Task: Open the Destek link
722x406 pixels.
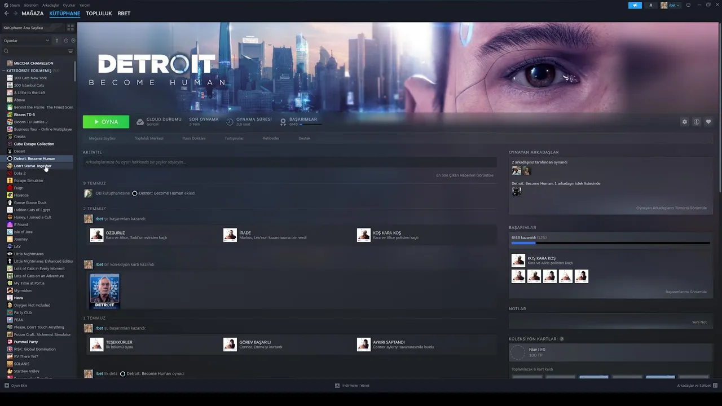Action: click(x=305, y=138)
